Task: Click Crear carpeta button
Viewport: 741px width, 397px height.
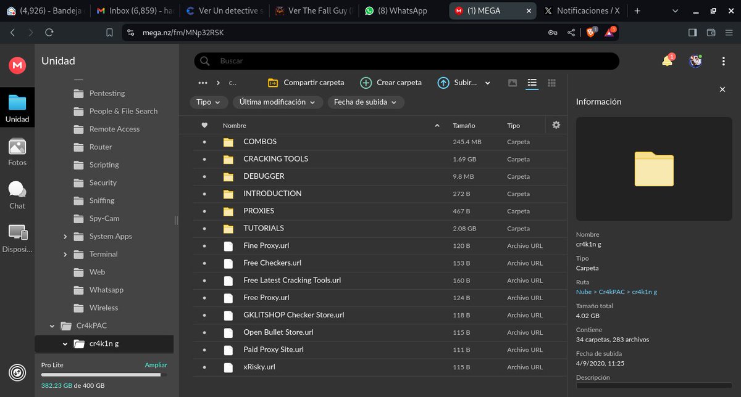Action: pos(391,83)
